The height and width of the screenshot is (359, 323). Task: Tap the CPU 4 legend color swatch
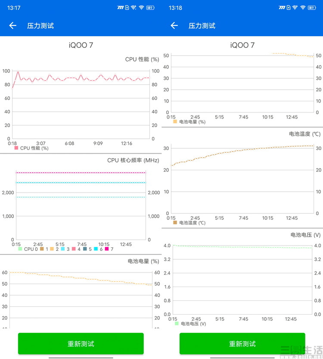click(x=74, y=249)
